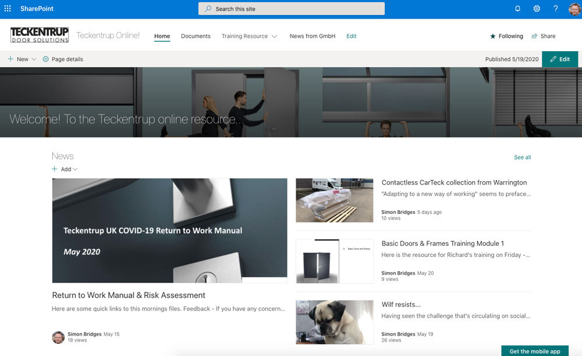Open Basic Doors & Frames Training Module 1 article
Screen dimensions: 582x356
(x=443, y=244)
